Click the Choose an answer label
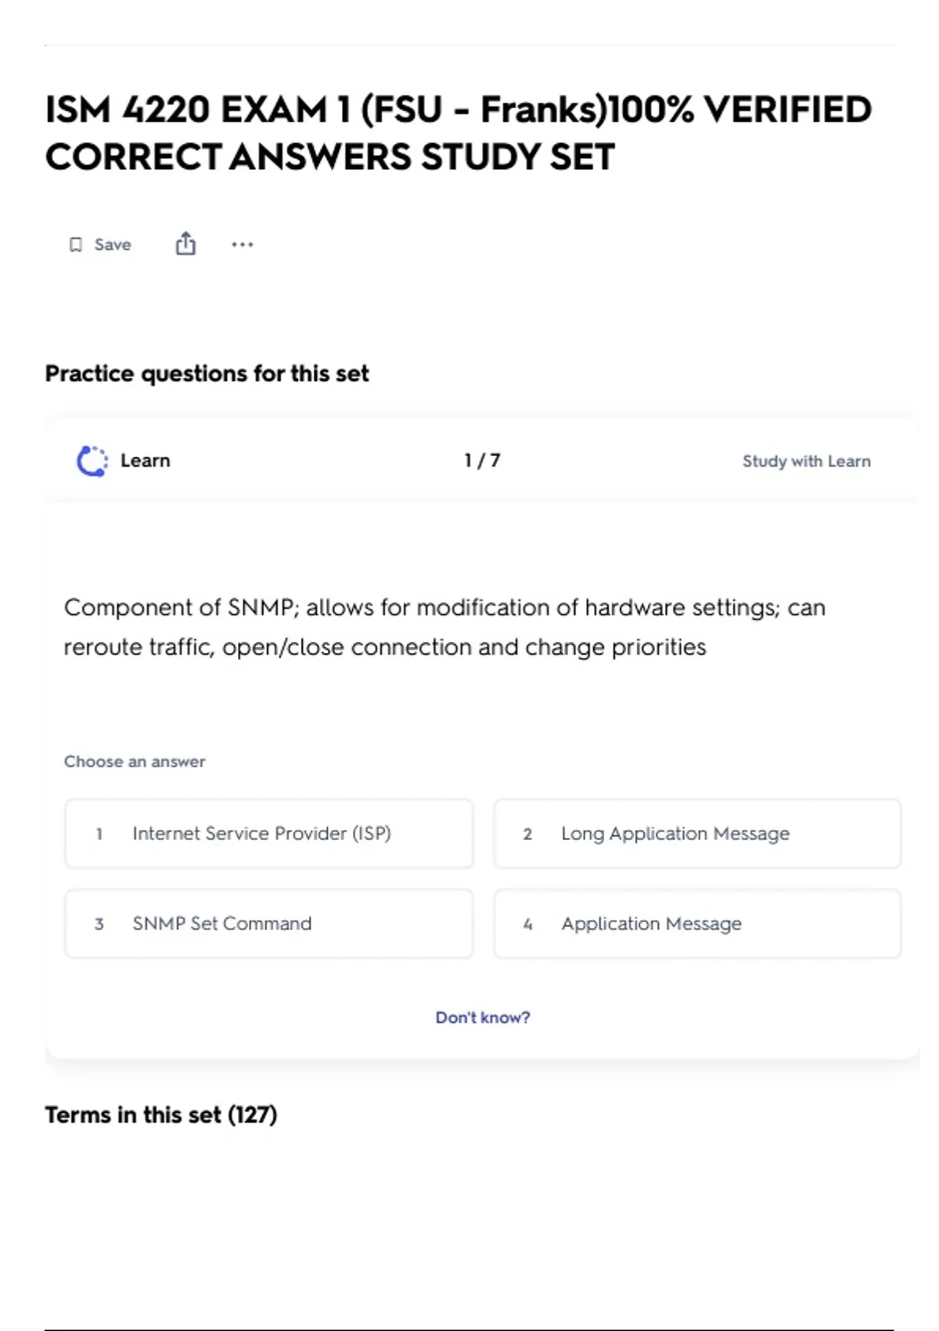Image resolution: width=939 pixels, height=1331 pixels. tap(135, 762)
